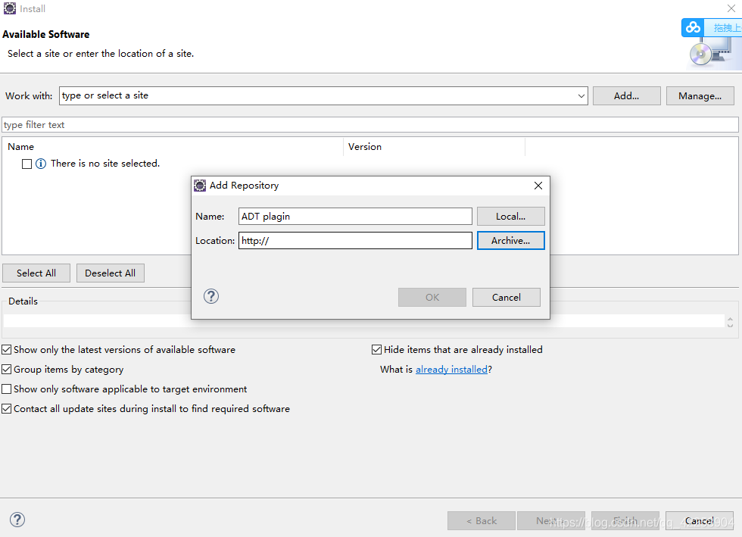742x537 pixels.
Task: Disable "Group items by category"
Action: point(6,369)
